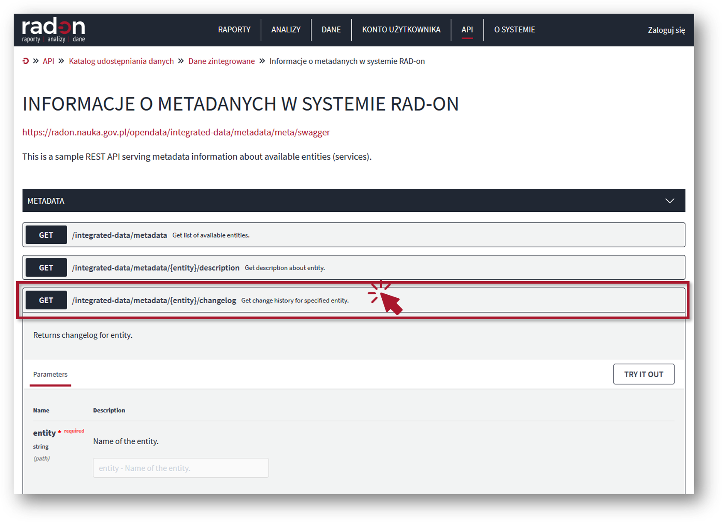The height and width of the screenshot is (522, 722).
Task: Click the 'Get list of available entities.' text
Action: point(211,235)
